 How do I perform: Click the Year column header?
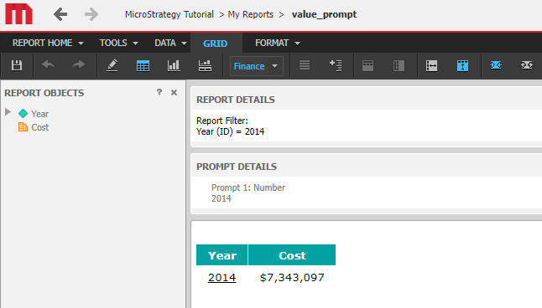click(221, 255)
